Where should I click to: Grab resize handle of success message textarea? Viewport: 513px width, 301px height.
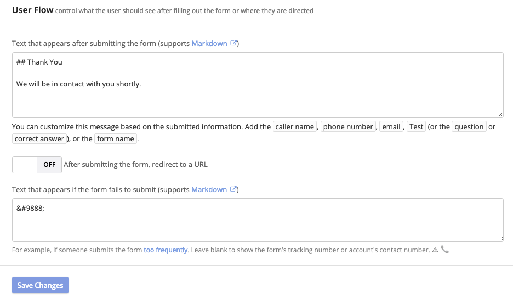(x=500, y=114)
